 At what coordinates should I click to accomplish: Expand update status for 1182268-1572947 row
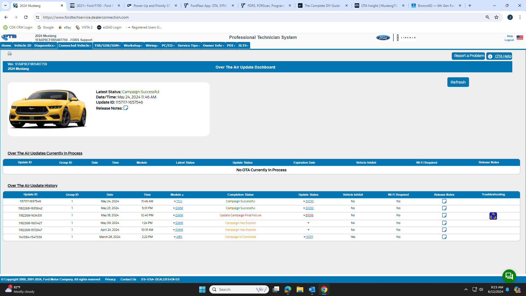tap(308, 230)
